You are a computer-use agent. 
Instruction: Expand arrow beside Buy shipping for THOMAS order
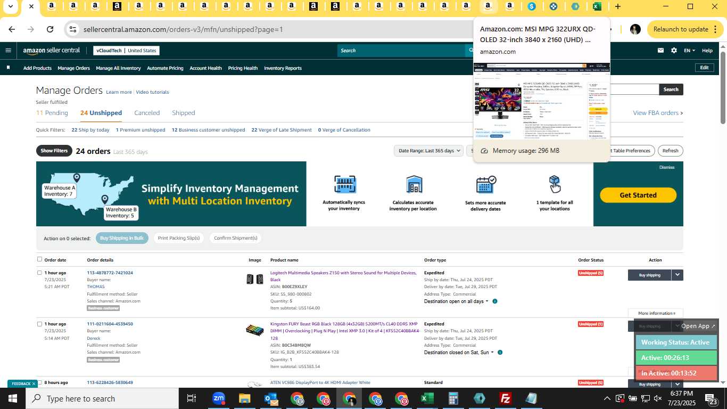point(677,275)
